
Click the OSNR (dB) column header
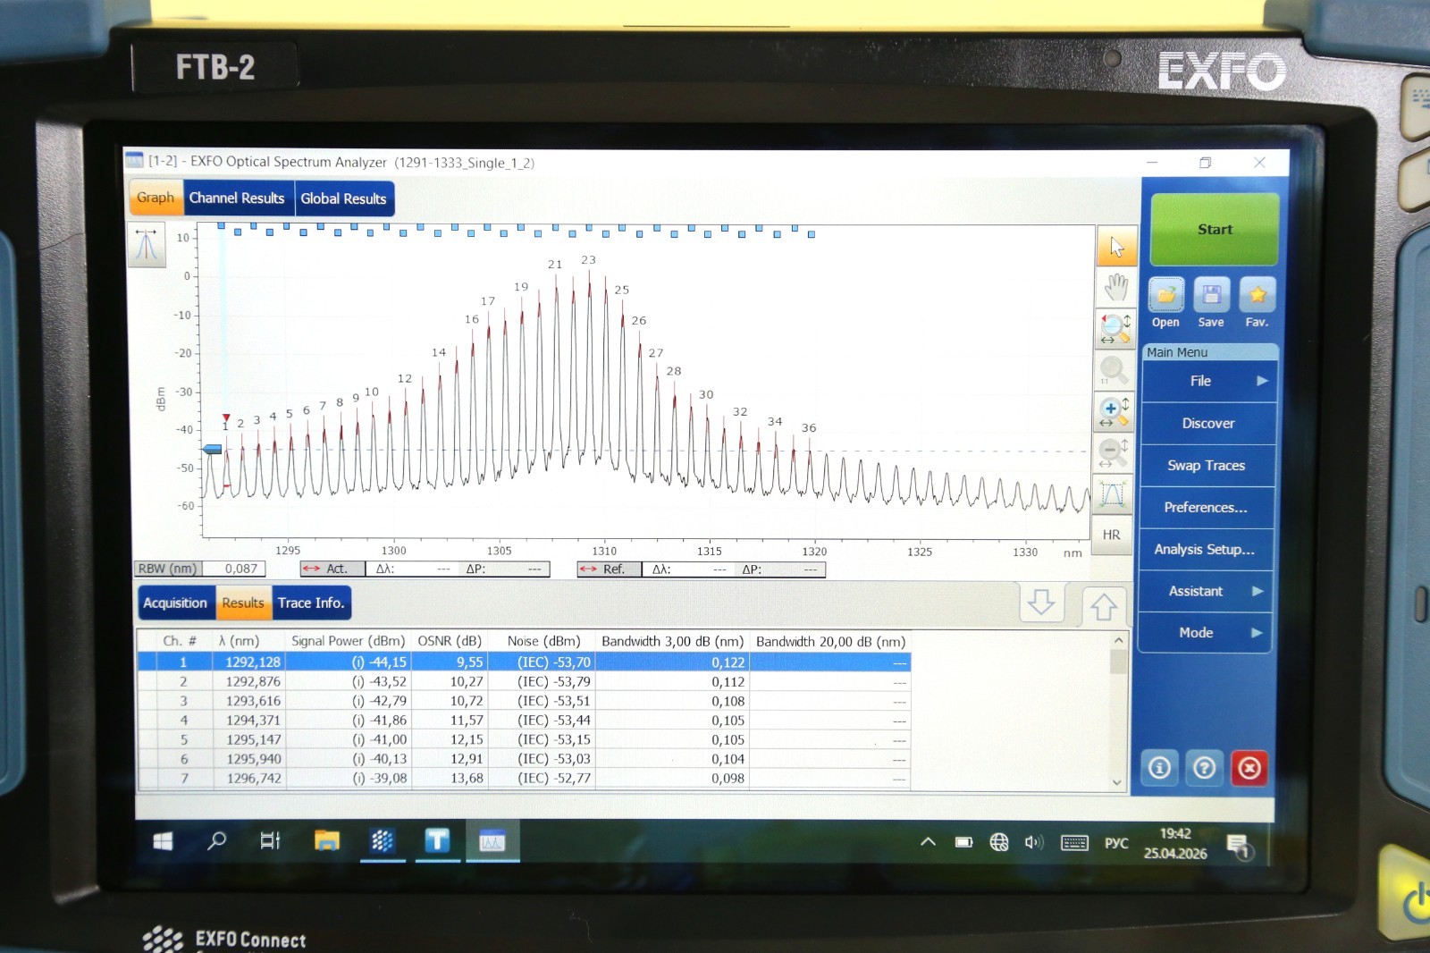click(450, 641)
